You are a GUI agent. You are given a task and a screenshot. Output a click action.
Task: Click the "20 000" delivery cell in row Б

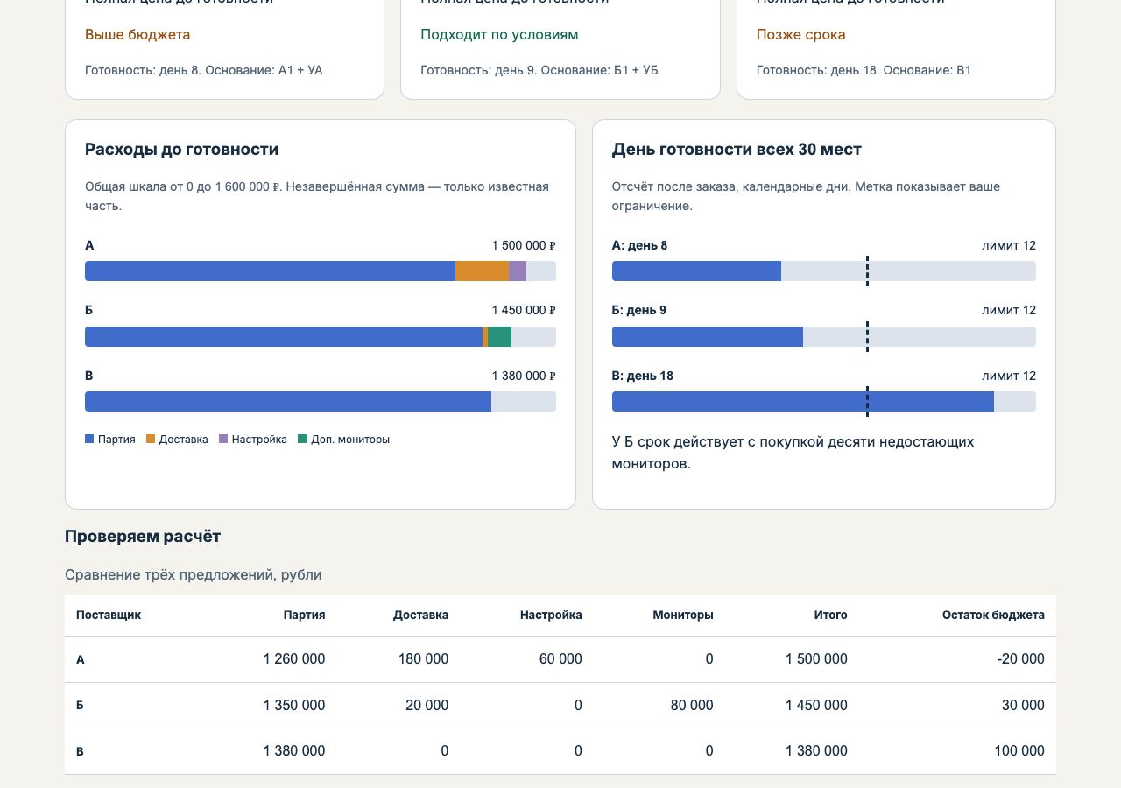pos(427,705)
